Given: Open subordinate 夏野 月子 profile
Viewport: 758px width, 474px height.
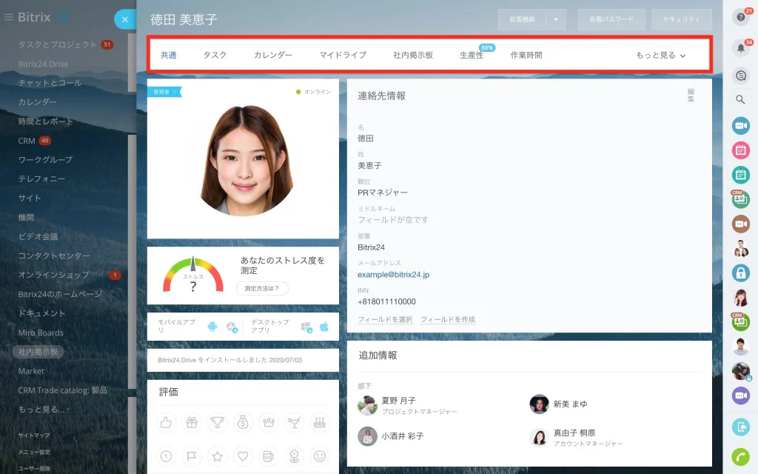Looking at the screenshot, I should pos(398,401).
